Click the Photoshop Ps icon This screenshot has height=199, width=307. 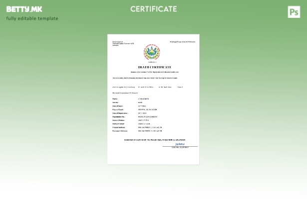coord(294,12)
